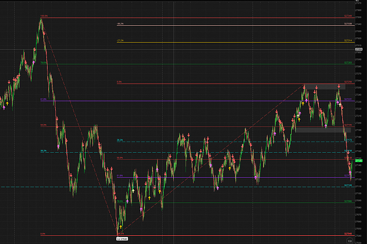Click the green $27283 price label
This screenshot has height=244, width=367.
(348, 63)
